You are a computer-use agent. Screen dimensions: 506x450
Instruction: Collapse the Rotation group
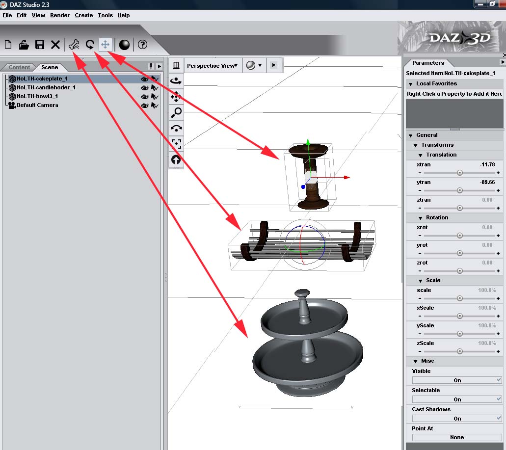(421, 218)
